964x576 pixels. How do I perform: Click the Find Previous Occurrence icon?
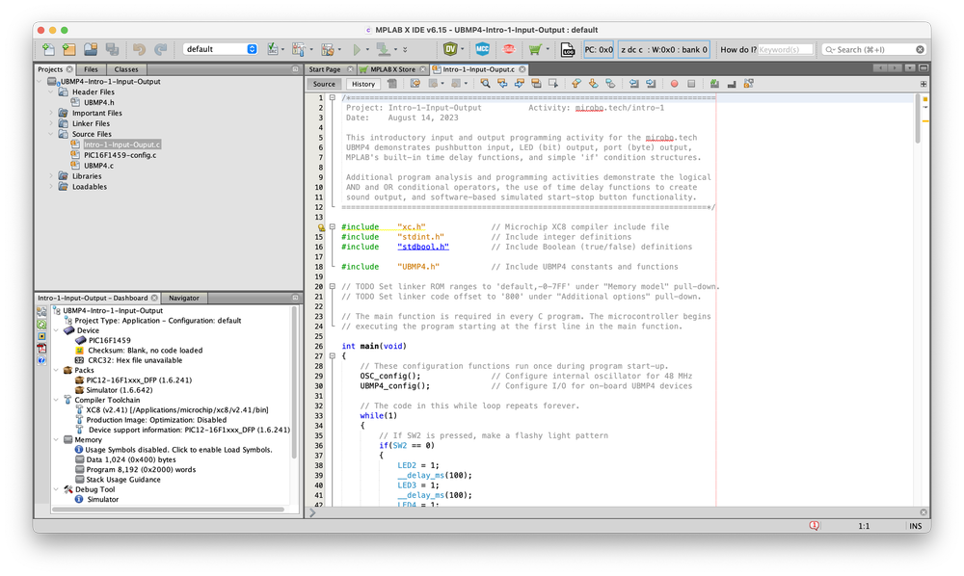click(502, 84)
